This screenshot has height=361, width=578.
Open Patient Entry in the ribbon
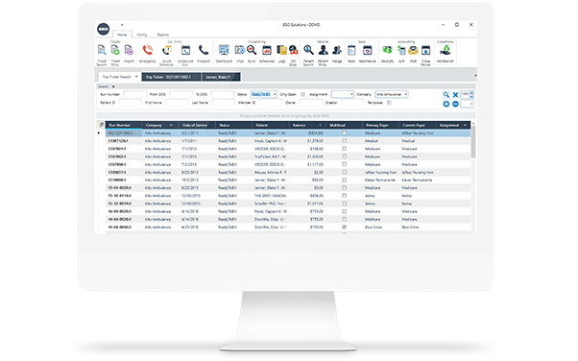tap(323, 56)
